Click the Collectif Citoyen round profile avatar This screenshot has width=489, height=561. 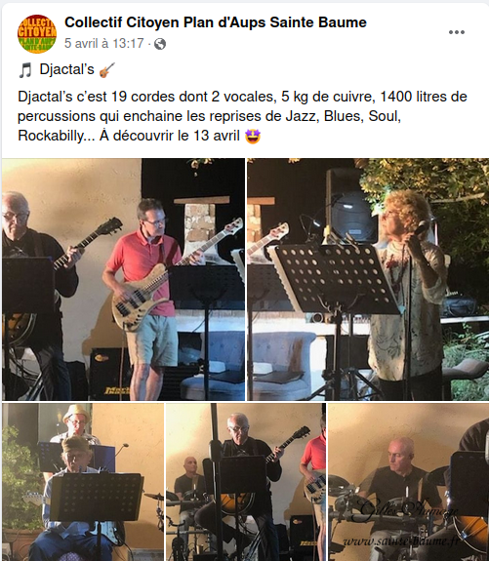coord(37,33)
